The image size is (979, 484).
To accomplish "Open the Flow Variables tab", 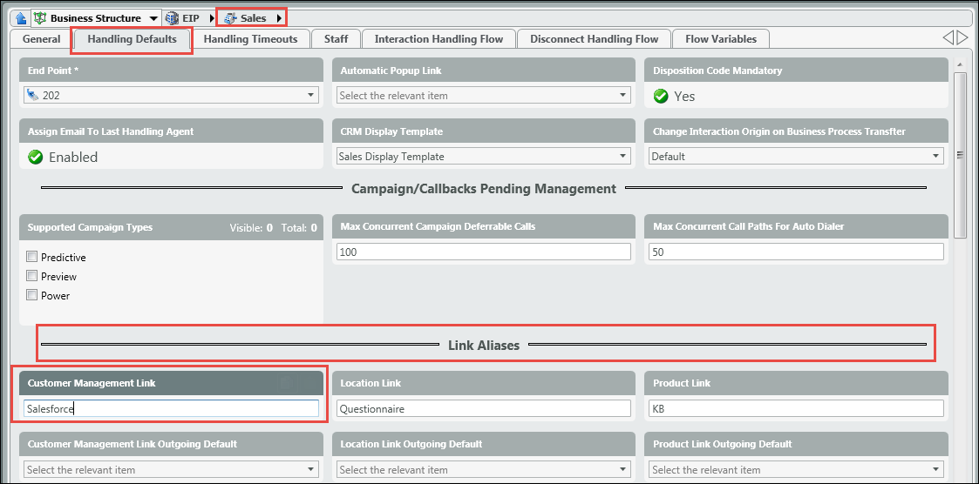I will pos(720,39).
